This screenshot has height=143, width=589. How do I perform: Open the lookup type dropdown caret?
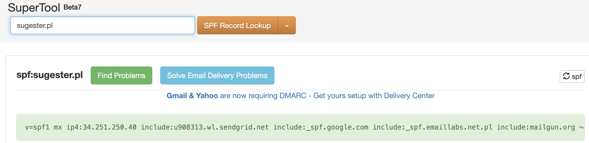pos(287,26)
